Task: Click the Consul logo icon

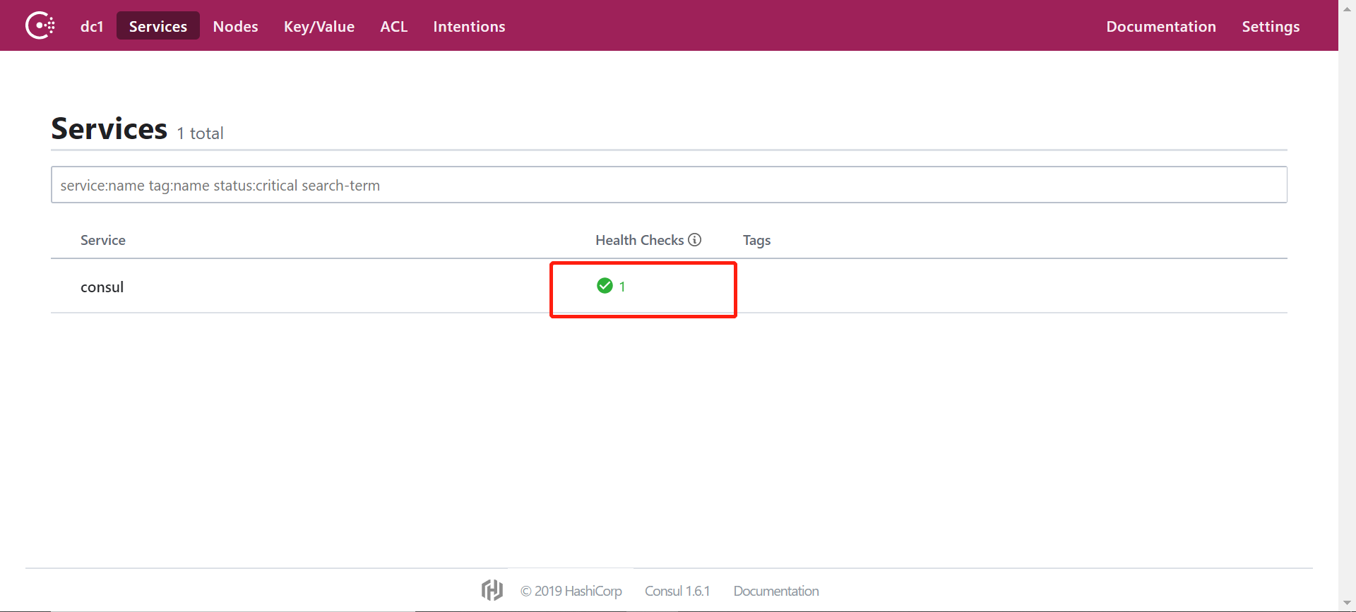Action: coord(40,25)
